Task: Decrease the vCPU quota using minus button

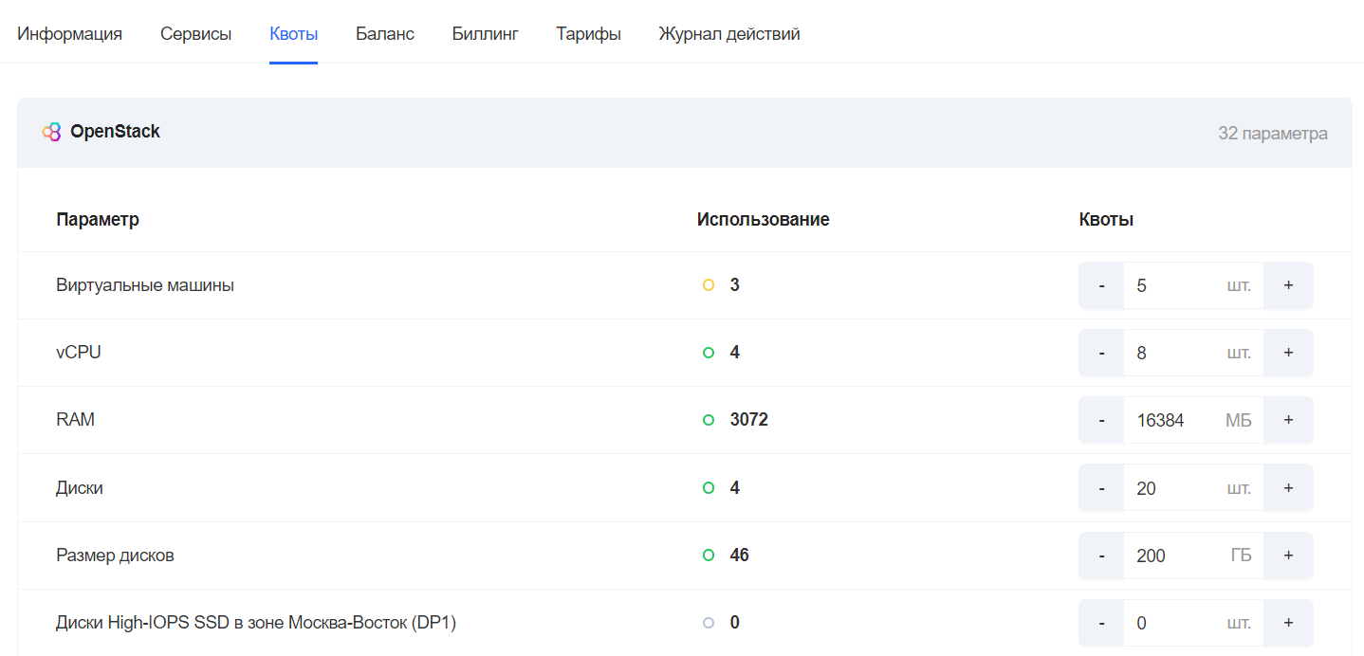Action: (x=1101, y=353)
